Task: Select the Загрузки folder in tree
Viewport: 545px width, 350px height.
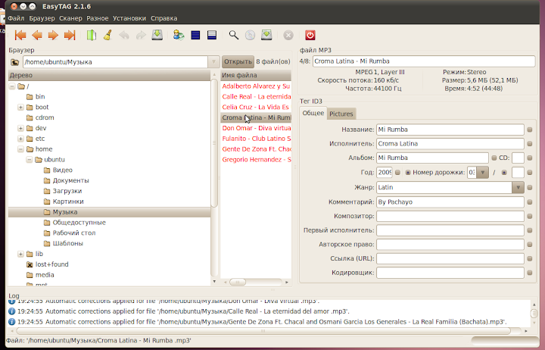Action: pos(67,191)
